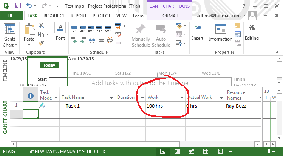Click Mark on Track icon
Image resolution: width=283 pixels, height=156 pixels.
(x=118, y=26)
